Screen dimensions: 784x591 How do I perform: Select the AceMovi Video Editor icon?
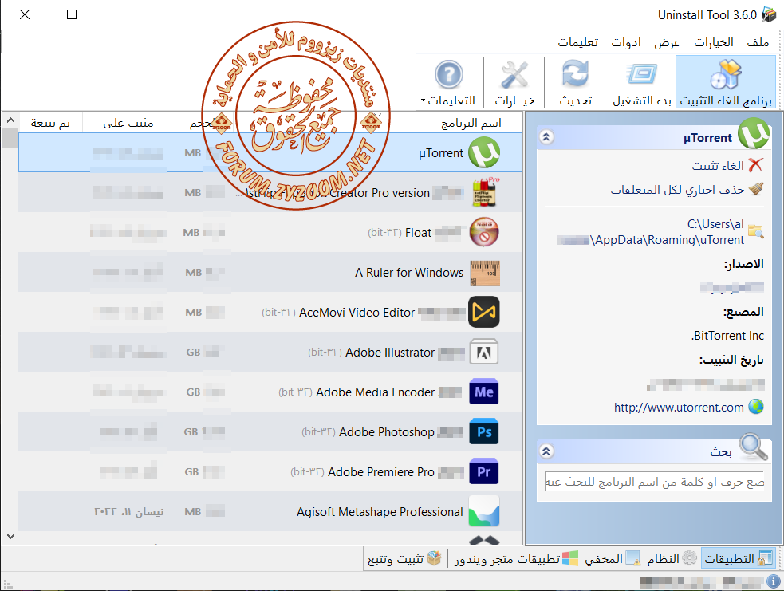484,312
